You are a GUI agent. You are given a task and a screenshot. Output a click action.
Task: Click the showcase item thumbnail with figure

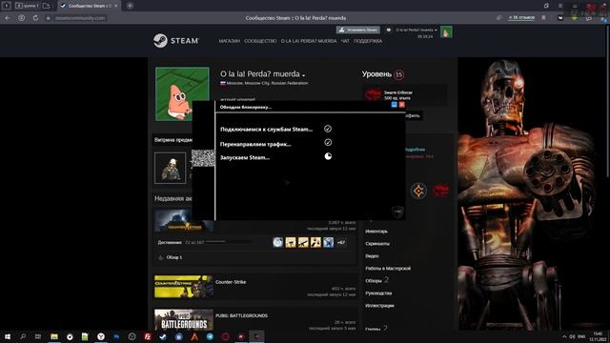click(170, 168)
